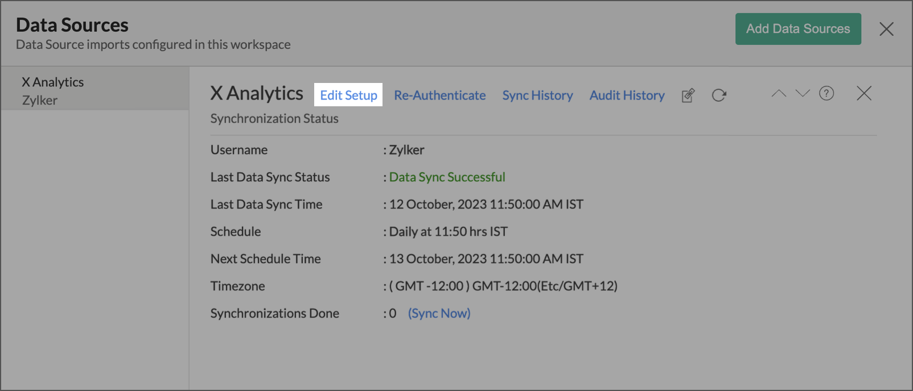
Task: Go to previous data source with up chevron
Action: tap(779, 93)
